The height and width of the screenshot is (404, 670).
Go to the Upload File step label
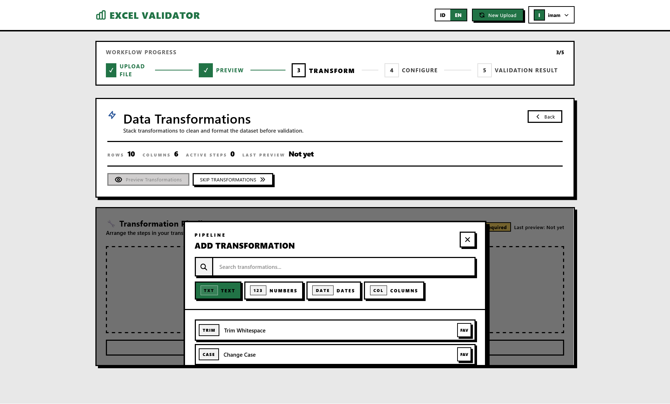132,70
